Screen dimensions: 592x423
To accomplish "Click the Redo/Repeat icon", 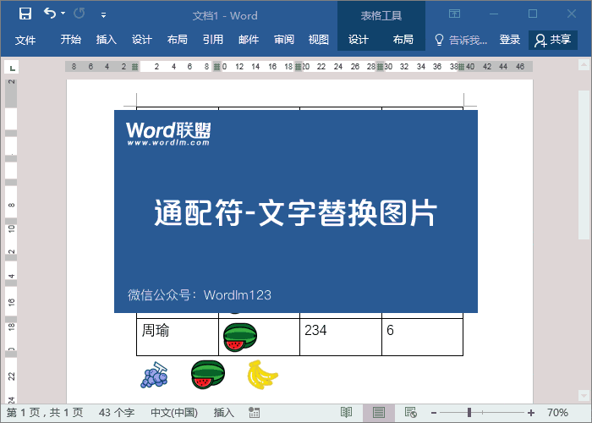I will [x=79, y=14].
